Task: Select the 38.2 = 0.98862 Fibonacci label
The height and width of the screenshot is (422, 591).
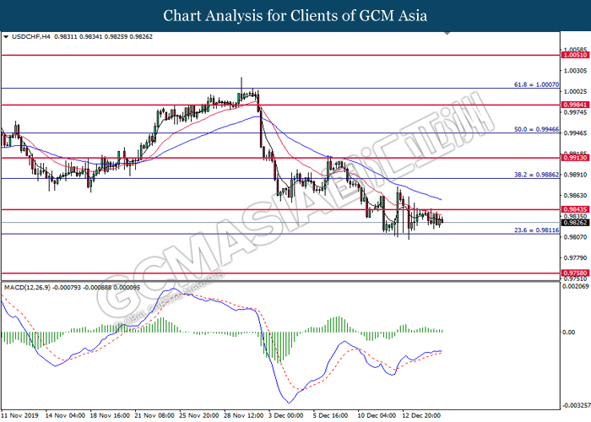Action: point(537,175)
